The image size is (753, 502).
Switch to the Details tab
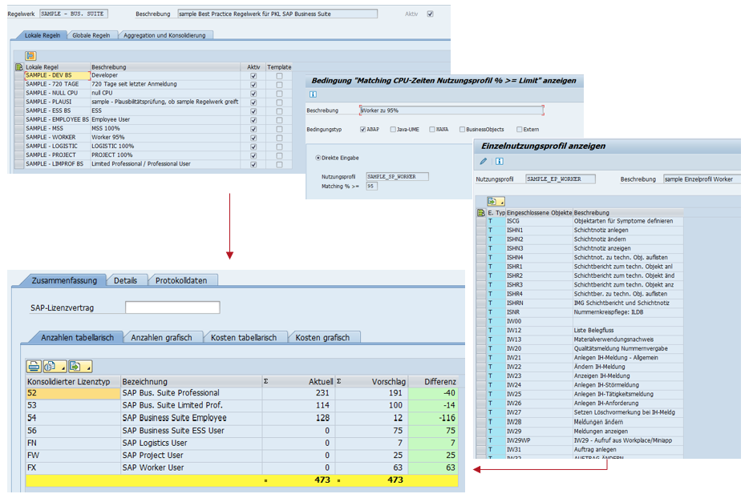[x=125, y=280]
